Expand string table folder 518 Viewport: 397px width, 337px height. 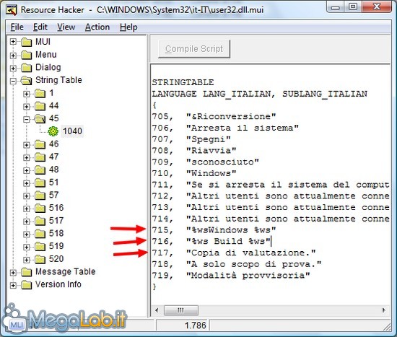click(26, 235)
